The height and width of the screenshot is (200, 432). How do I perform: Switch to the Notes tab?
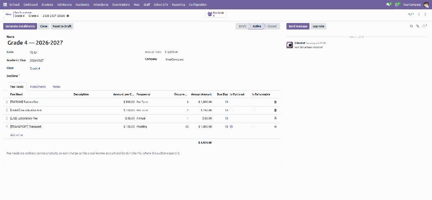[57, 87]
